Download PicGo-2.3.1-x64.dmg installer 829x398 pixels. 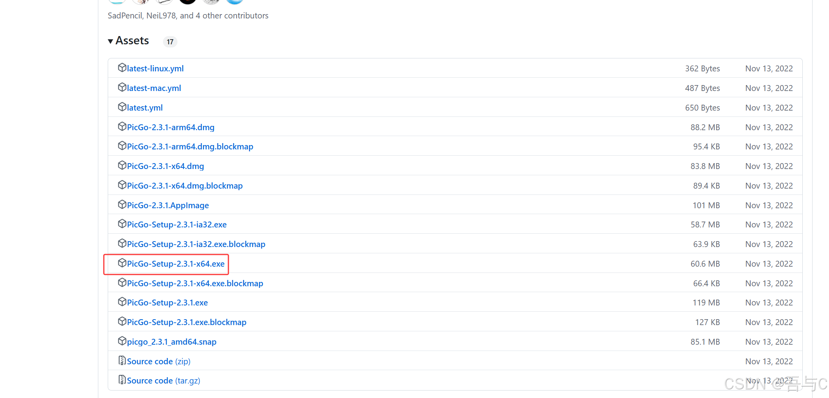pos(165,166)
